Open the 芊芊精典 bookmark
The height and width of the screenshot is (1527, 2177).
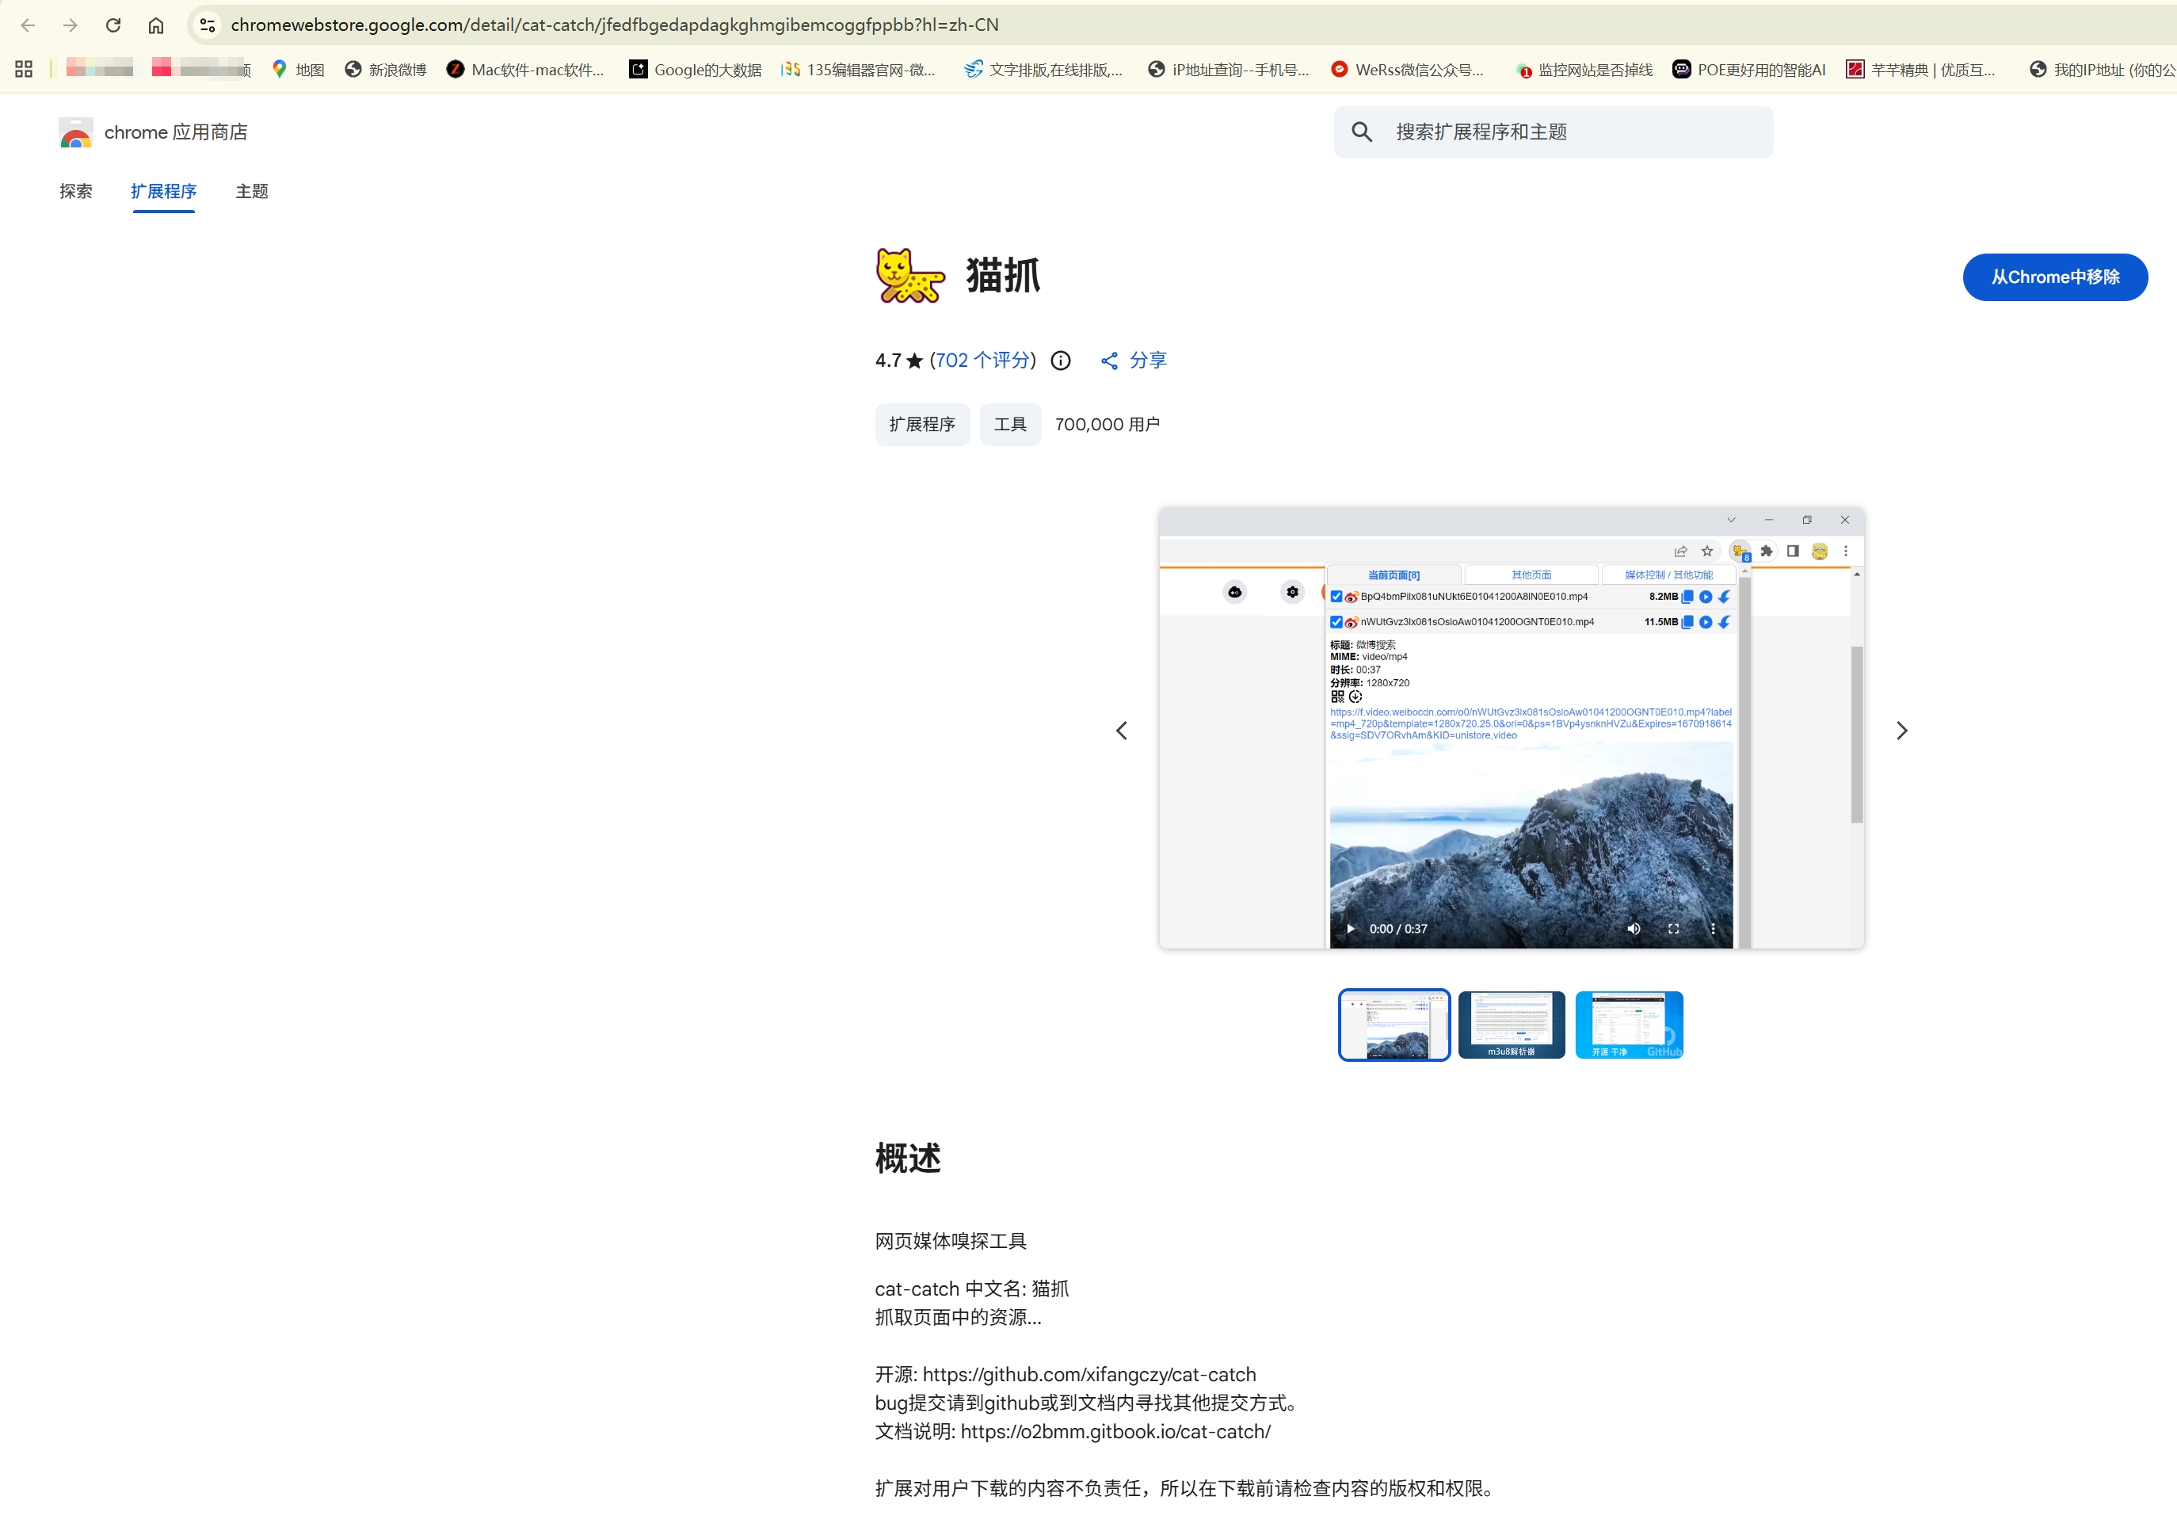[x=1921, y=69]
